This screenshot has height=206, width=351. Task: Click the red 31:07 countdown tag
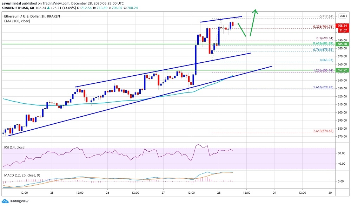(x=342, y=31)
